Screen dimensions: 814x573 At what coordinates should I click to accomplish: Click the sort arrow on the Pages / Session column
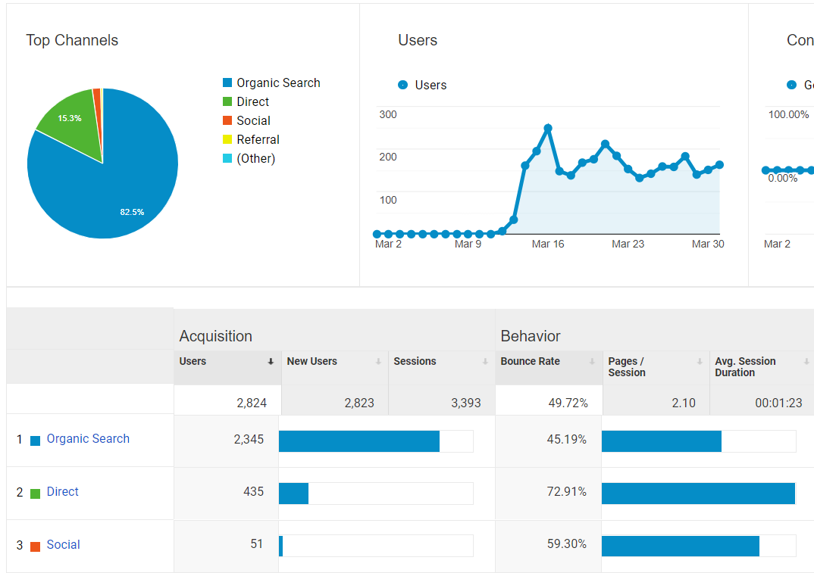701,361
